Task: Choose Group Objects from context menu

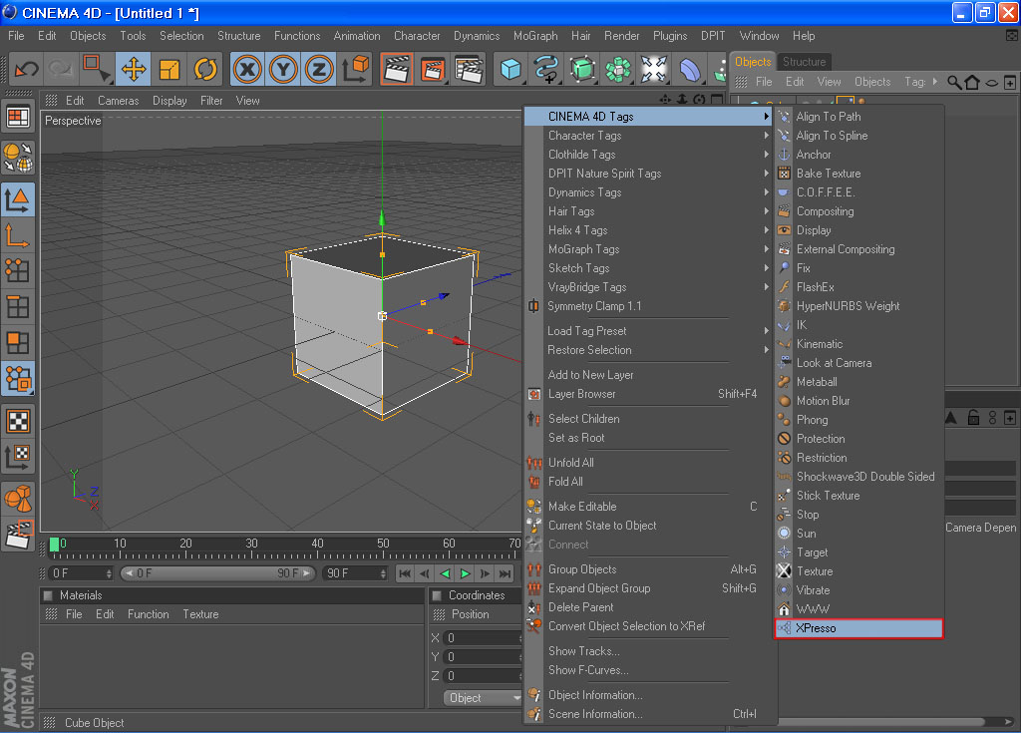Action: 650,569
